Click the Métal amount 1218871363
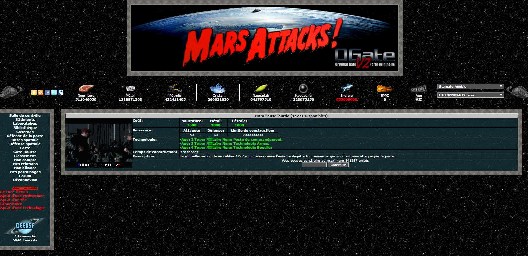528x256 pixels. [x=130, y=100]
